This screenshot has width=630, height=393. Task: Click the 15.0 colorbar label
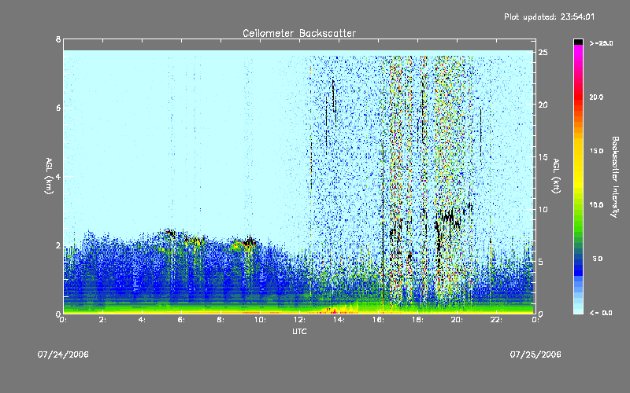tap(596, 151)
